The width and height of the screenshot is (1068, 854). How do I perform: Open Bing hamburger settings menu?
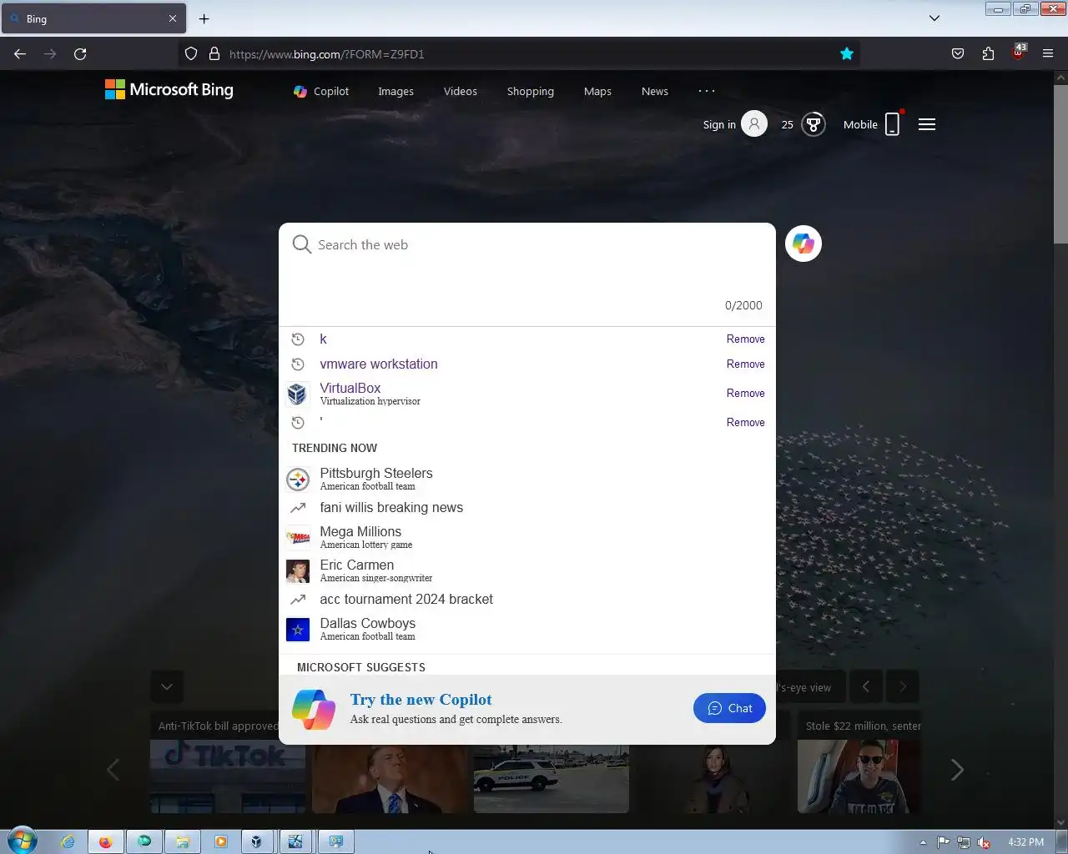(x=927, y=124)
